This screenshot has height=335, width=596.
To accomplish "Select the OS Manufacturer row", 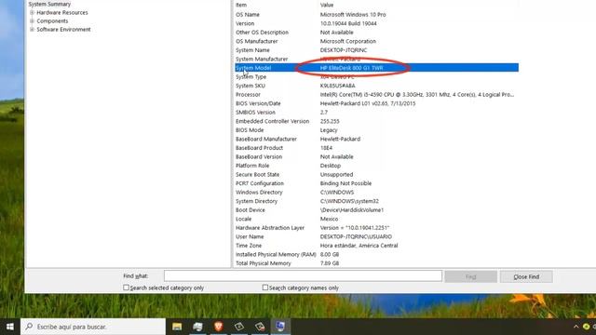I will [376, 41].
